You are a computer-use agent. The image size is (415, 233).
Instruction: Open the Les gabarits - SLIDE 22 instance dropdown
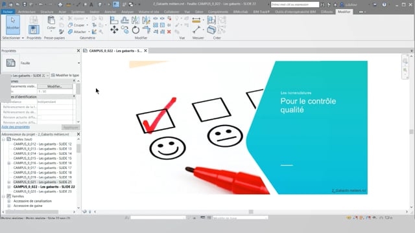[47, 76]
